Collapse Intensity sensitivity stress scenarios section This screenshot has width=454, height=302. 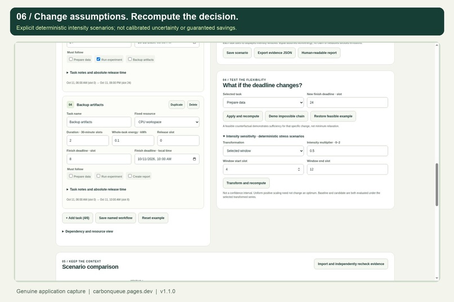point(264,136)
